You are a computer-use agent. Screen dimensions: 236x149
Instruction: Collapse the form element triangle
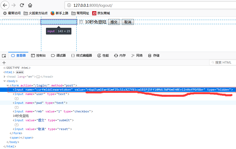click(8, 85)
